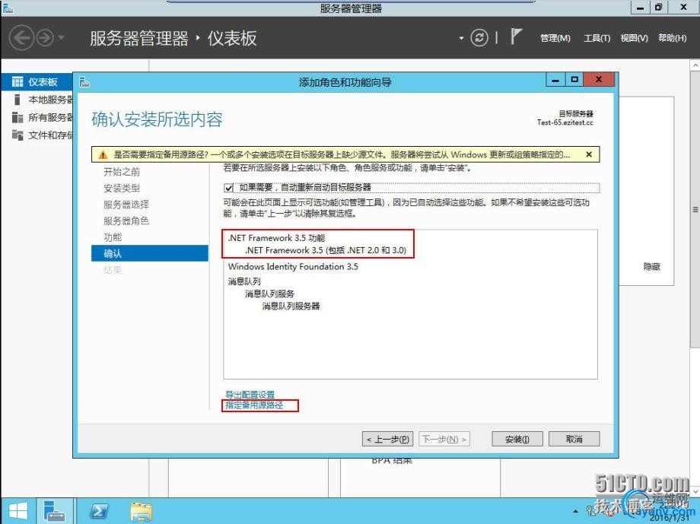Open File Explorer from the taskbar
The image size is (700, 524).
pyautogui.click(x=141, y=512)
